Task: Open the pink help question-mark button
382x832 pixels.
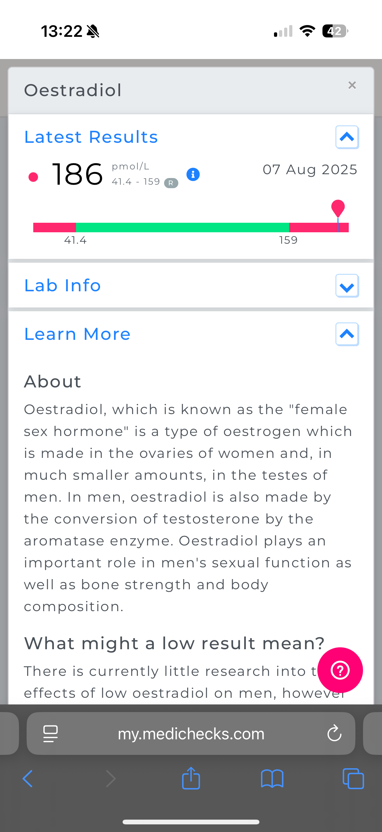Action: (340, 670)
